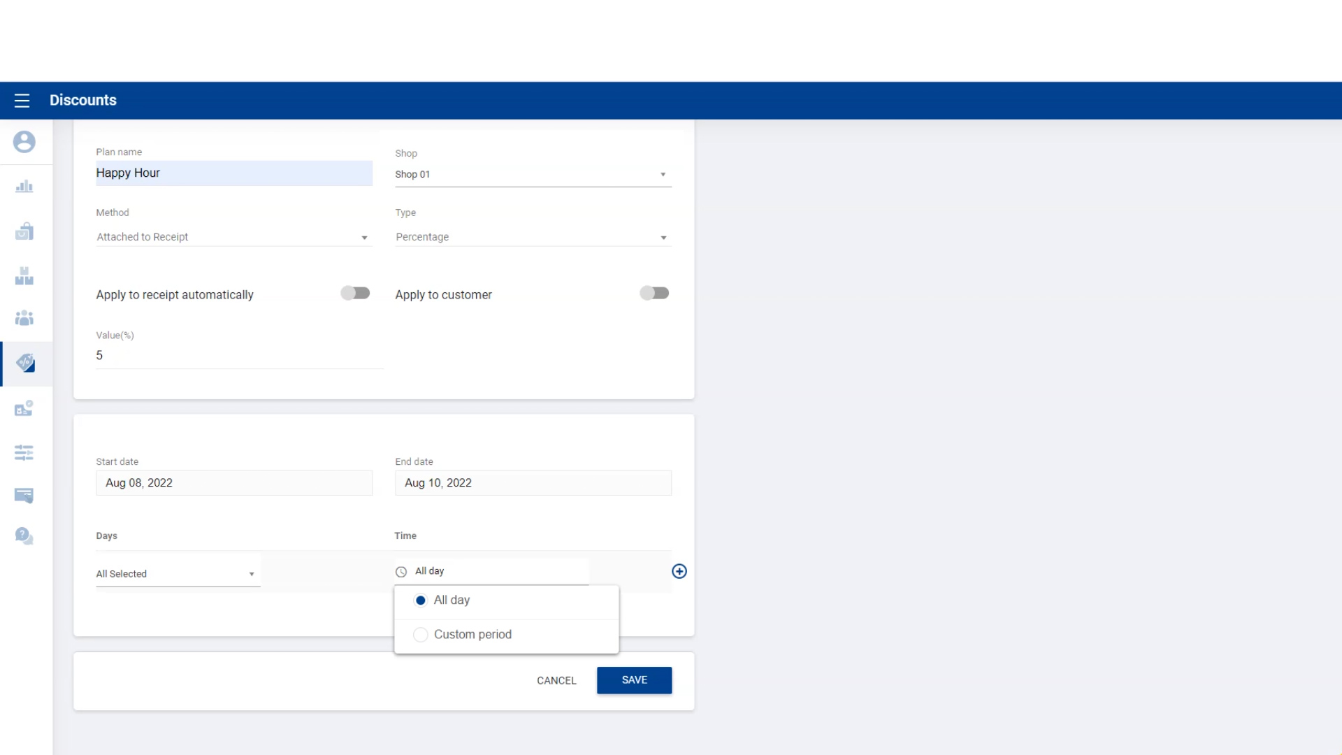The height and width of the screenshot is (755, 1342).
Task: Open the Type Percentage dropdown
Action: click(x=533, y=237)
